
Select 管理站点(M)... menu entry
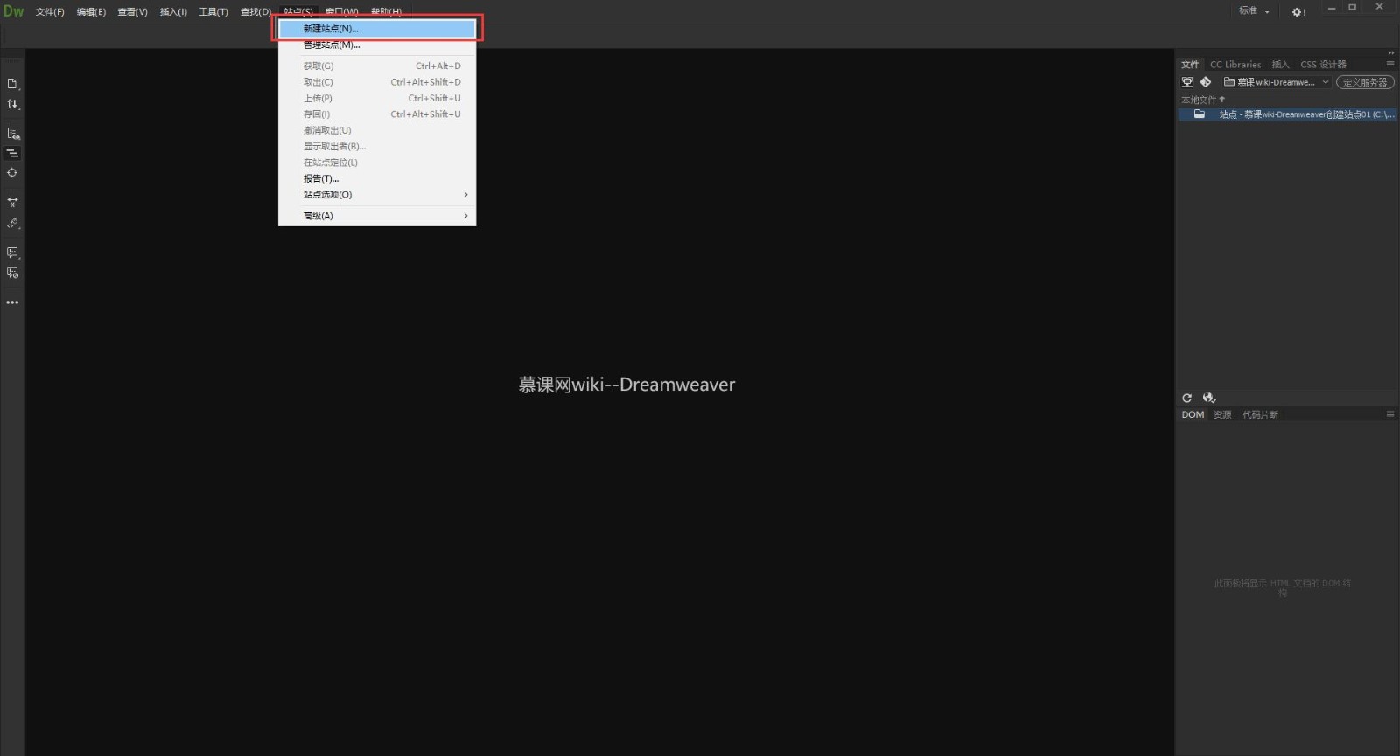377,45
